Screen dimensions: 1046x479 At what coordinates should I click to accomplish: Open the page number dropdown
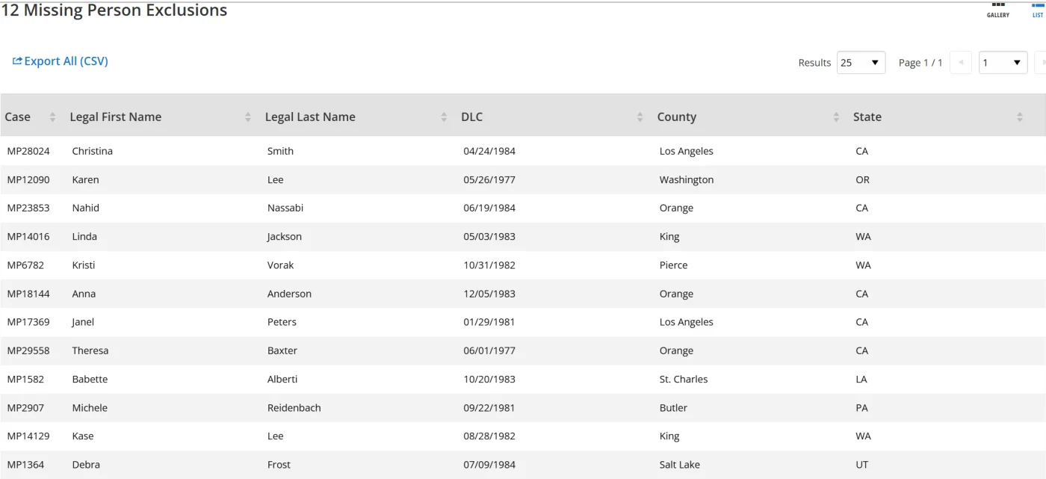pyautogui.click(x=1003, y=63)
